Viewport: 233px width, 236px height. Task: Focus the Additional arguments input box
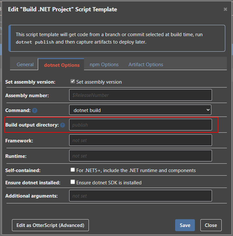tap(140, 196)
